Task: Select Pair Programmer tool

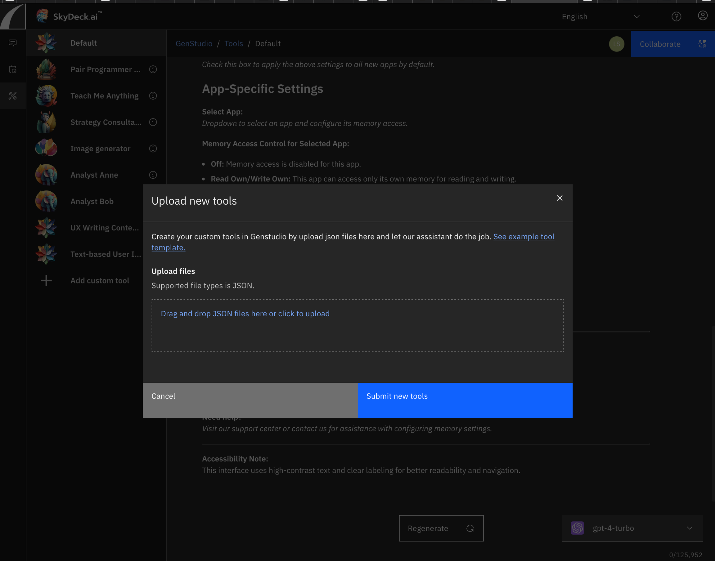Action: pos(96,69)
